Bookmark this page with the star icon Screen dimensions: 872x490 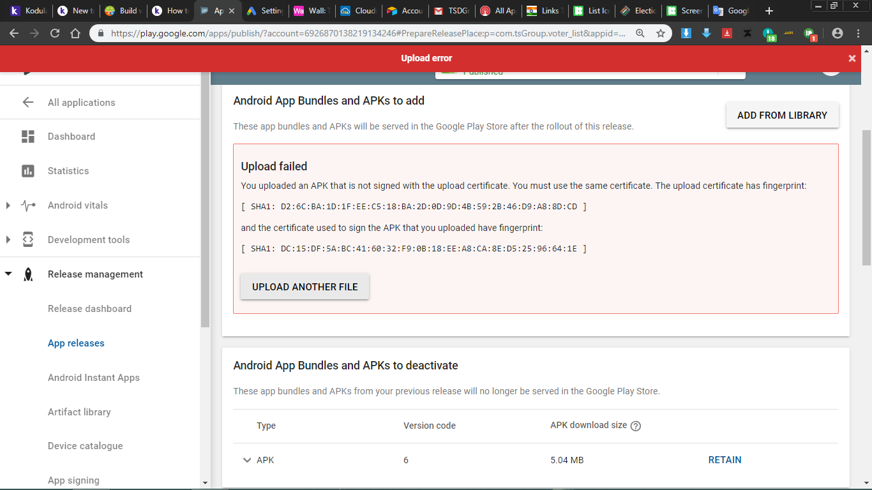(661, 33)
